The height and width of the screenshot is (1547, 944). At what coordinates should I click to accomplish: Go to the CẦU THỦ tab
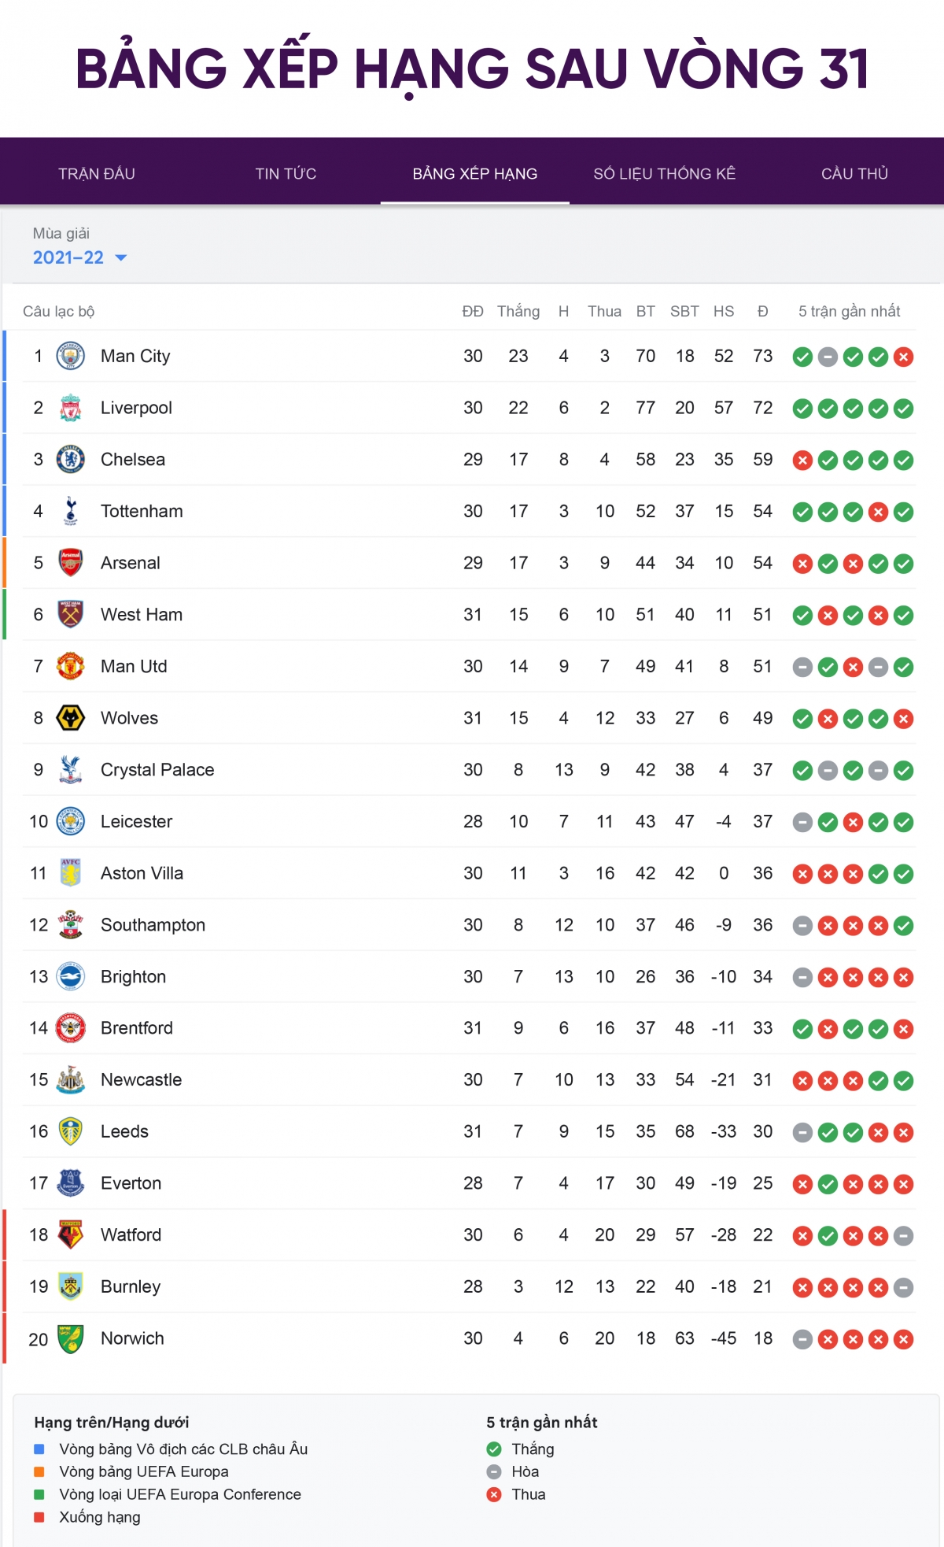pyautogui.click(x=854, y=173)
